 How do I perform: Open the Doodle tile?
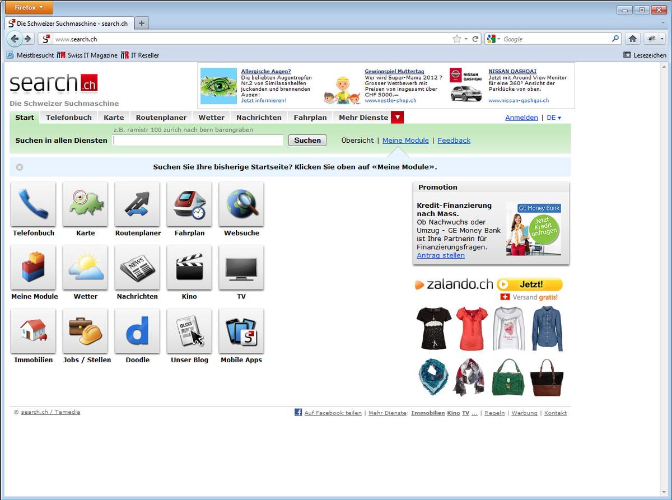[x=137, y=331]
